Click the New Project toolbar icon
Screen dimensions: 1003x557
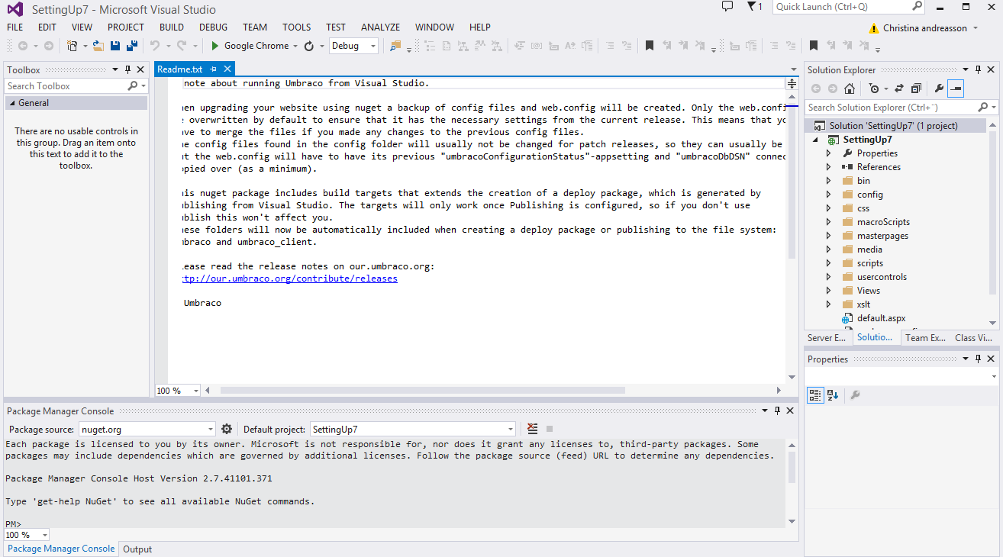click(73, 46)
